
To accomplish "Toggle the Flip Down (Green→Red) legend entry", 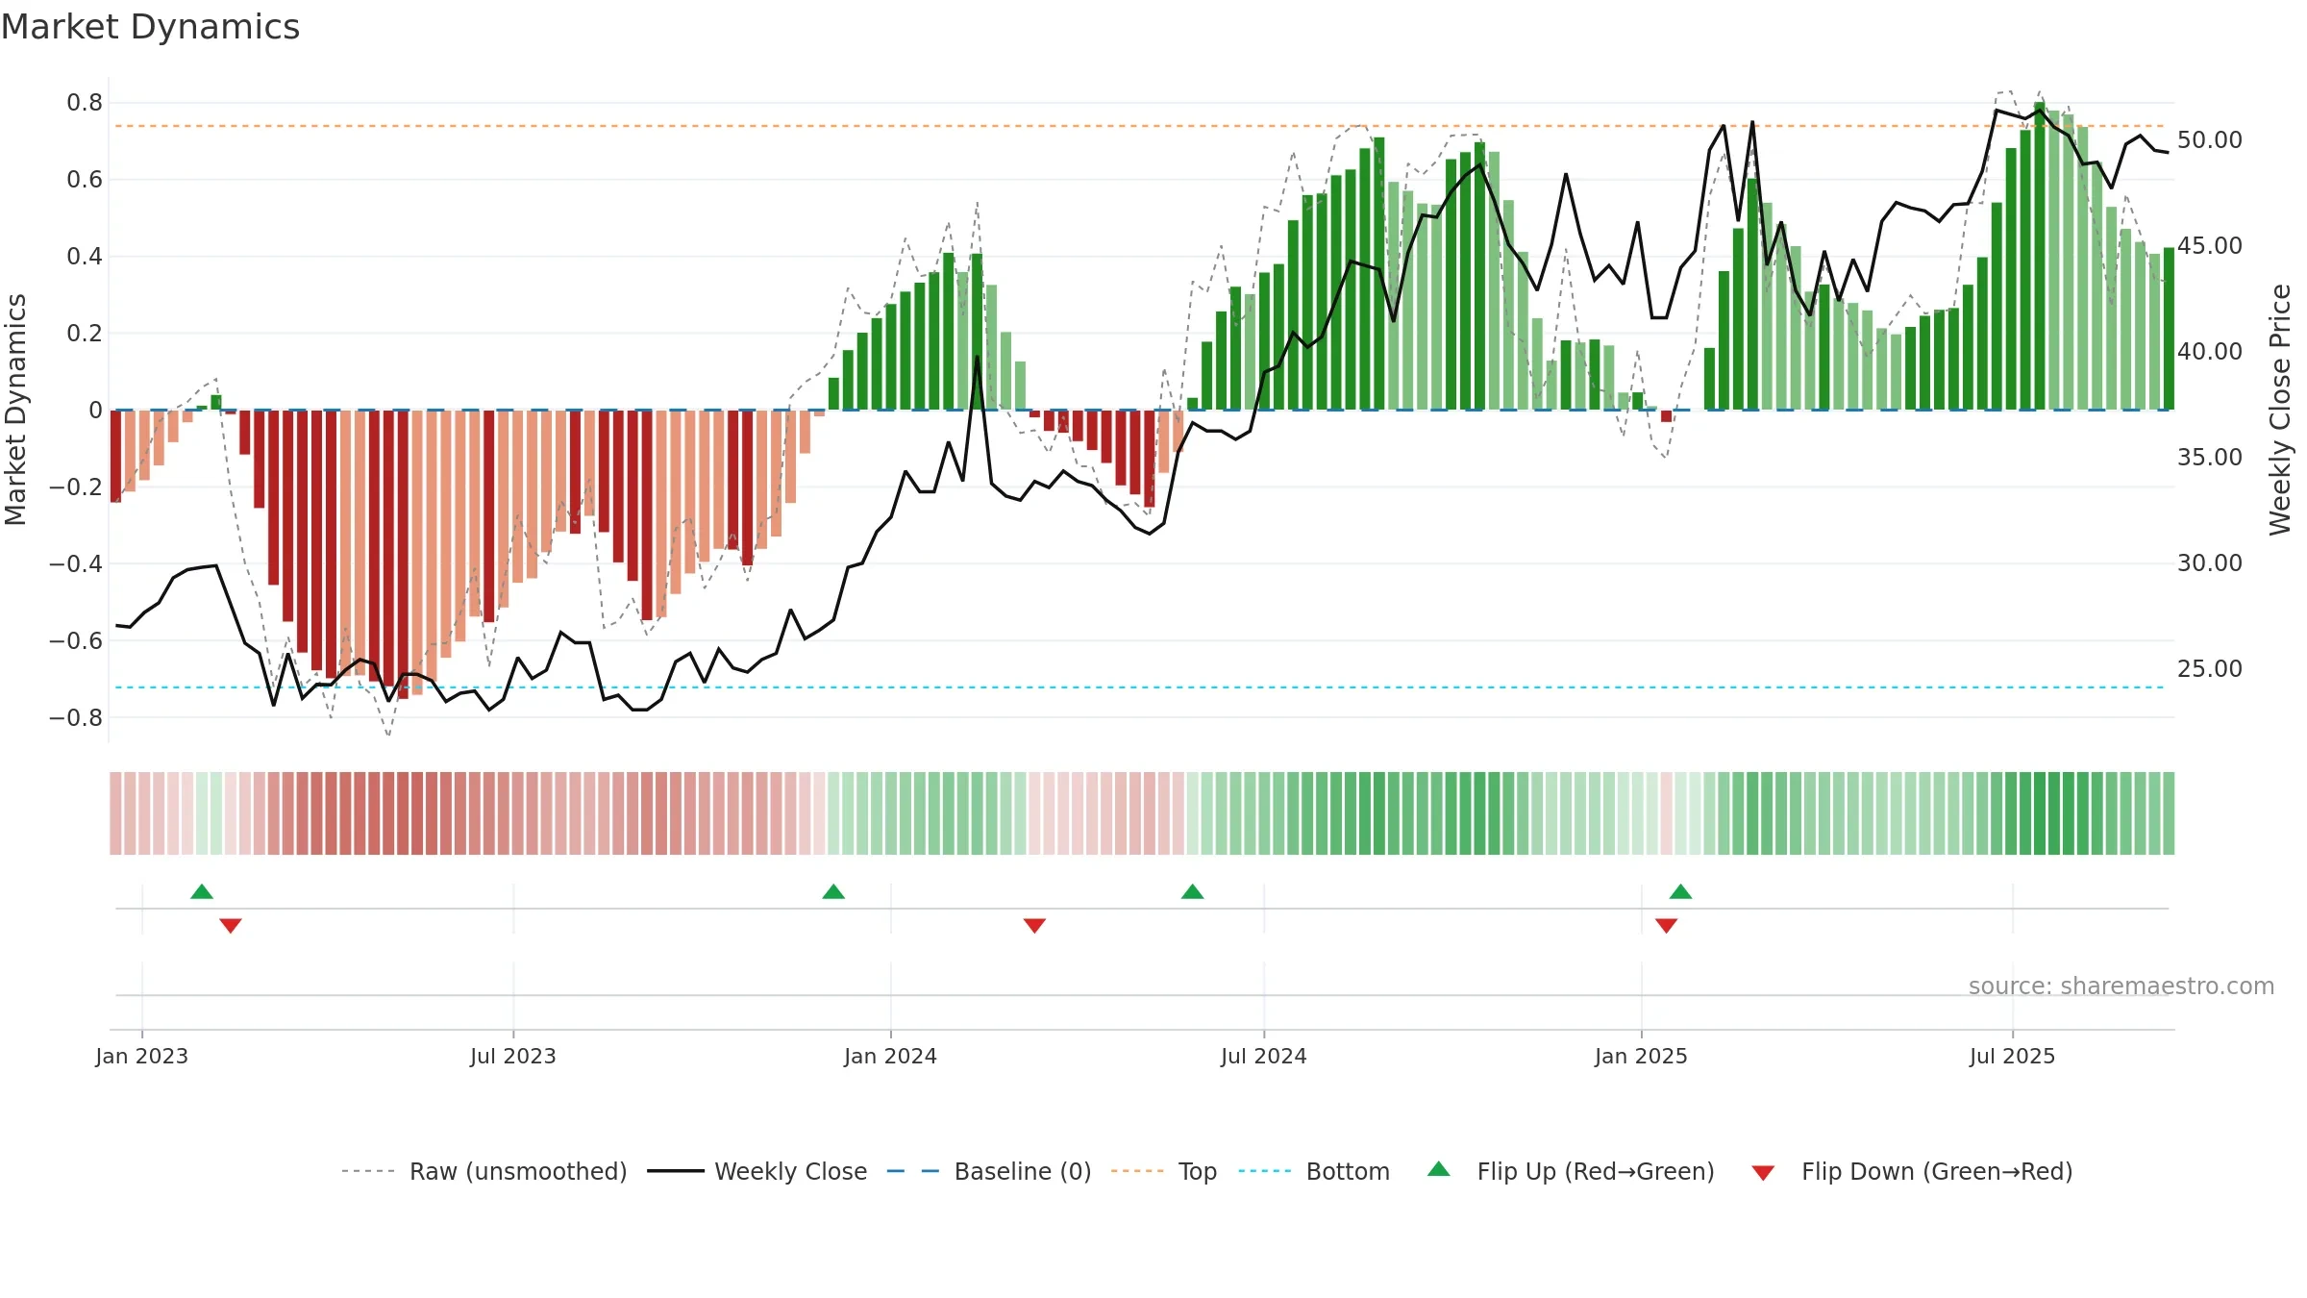I will click(1912, 1171).
